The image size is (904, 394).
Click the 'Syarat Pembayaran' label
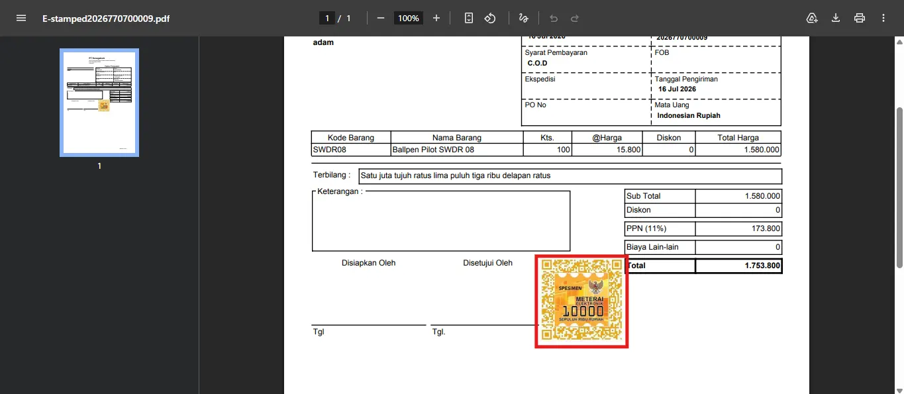click(x=556, y=52)
